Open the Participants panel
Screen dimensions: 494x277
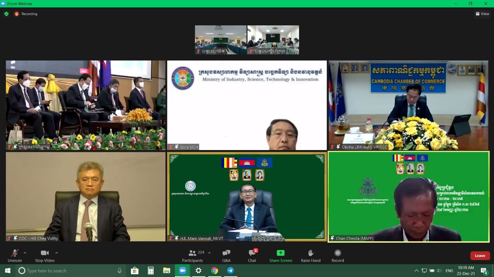point(192,256)
